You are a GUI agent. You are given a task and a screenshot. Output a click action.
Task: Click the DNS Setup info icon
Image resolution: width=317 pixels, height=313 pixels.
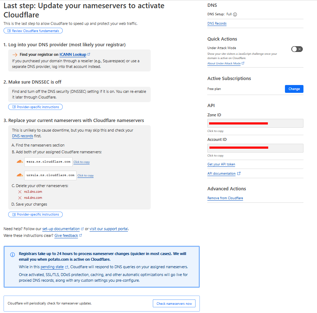click(x=235, y=15)
